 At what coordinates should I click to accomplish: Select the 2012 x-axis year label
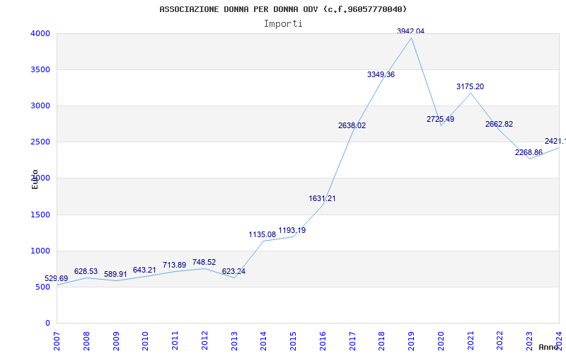coord(204,341)
